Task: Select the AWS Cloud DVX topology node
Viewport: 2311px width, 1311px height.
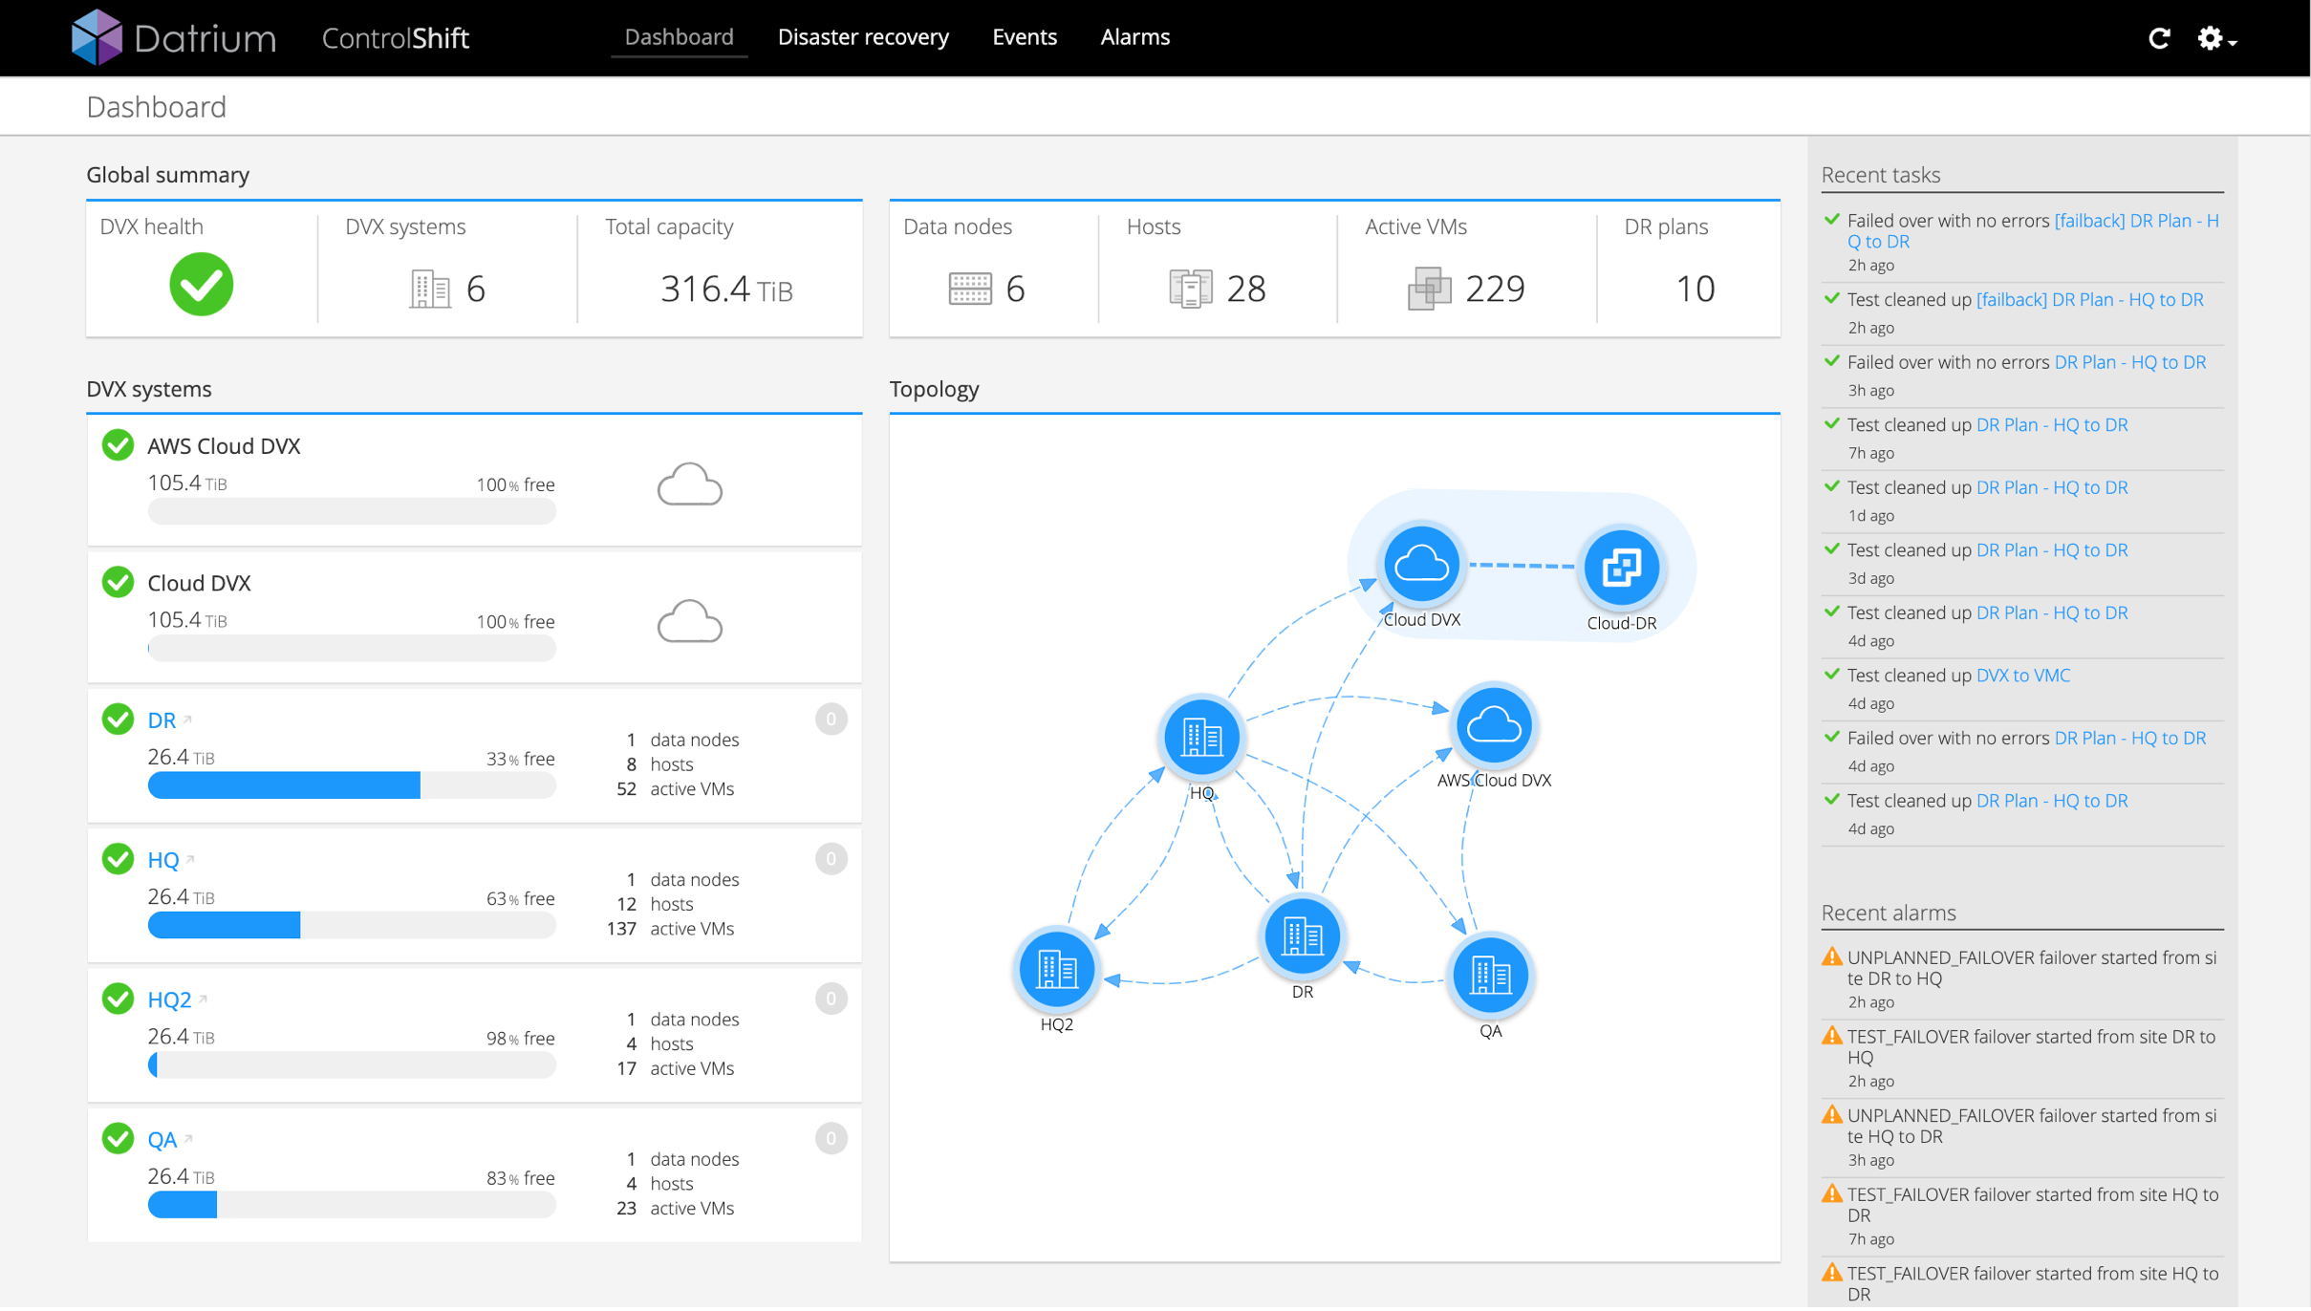Action: click(x=1493, y=725)
